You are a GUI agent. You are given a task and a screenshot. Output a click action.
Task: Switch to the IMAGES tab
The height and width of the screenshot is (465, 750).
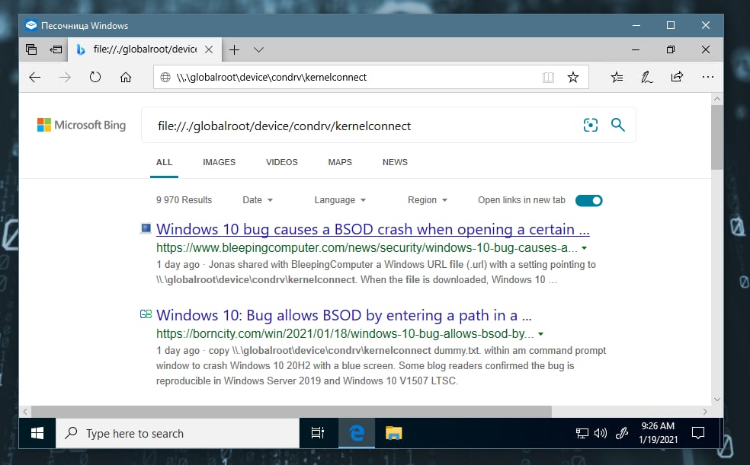pos(219,162)
